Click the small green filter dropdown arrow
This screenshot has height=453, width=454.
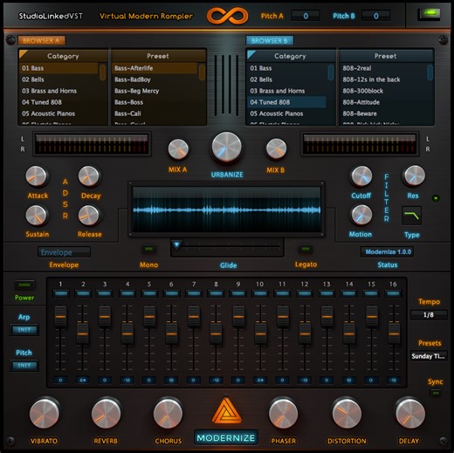436,199
